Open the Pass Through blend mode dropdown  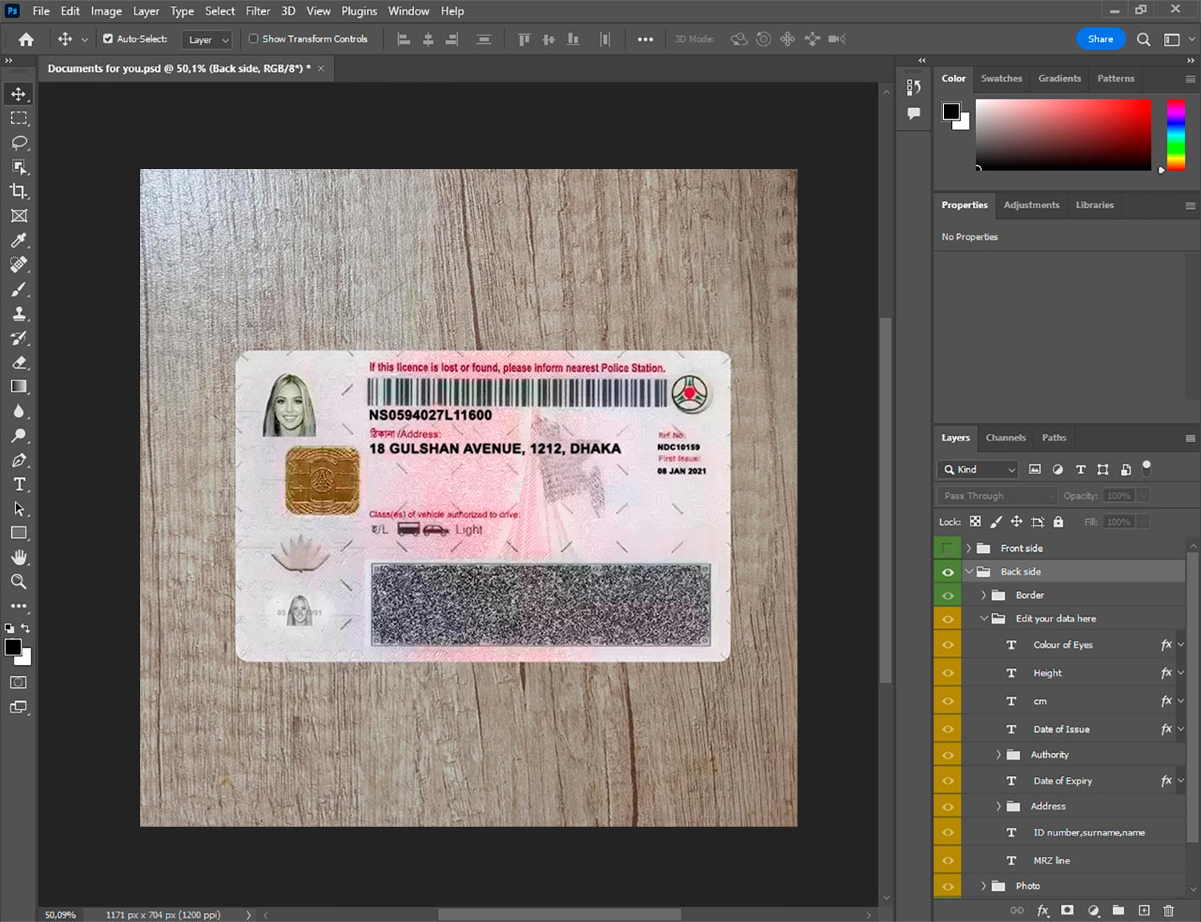pos(997,496)
